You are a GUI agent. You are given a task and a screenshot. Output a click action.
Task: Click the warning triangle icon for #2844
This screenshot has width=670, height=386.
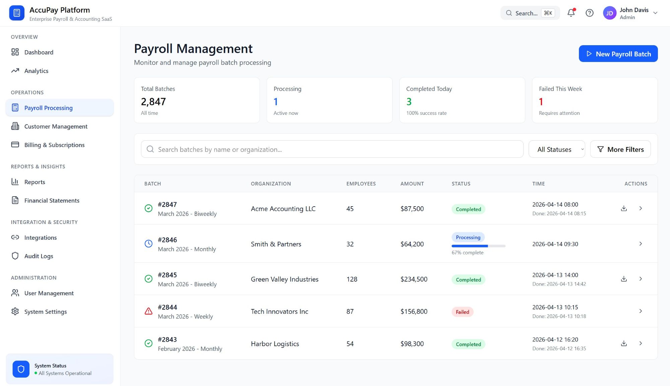pos(148,311)
